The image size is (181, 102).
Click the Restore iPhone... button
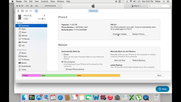[139, 34]
